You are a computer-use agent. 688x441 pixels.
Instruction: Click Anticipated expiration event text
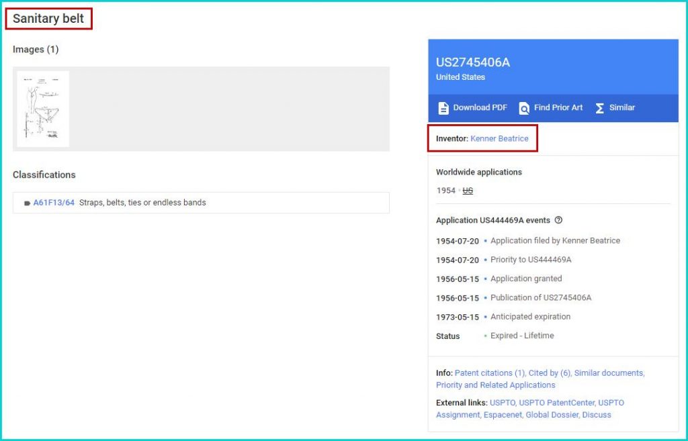531,317
